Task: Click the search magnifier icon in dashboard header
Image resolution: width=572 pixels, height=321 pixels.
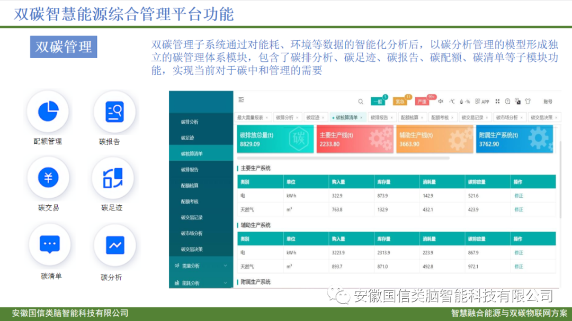Action: pos(361,102)
